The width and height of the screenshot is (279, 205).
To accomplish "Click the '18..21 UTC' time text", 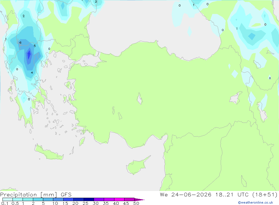I will 232,194.
